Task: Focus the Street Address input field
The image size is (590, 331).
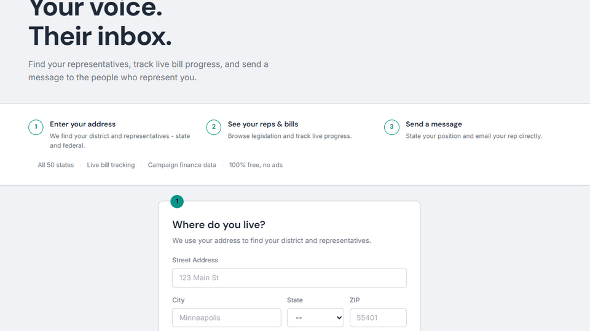Action: (289, 278)
